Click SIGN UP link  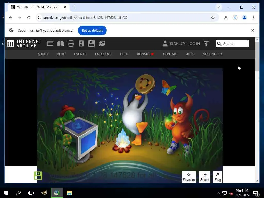point(177,44)
